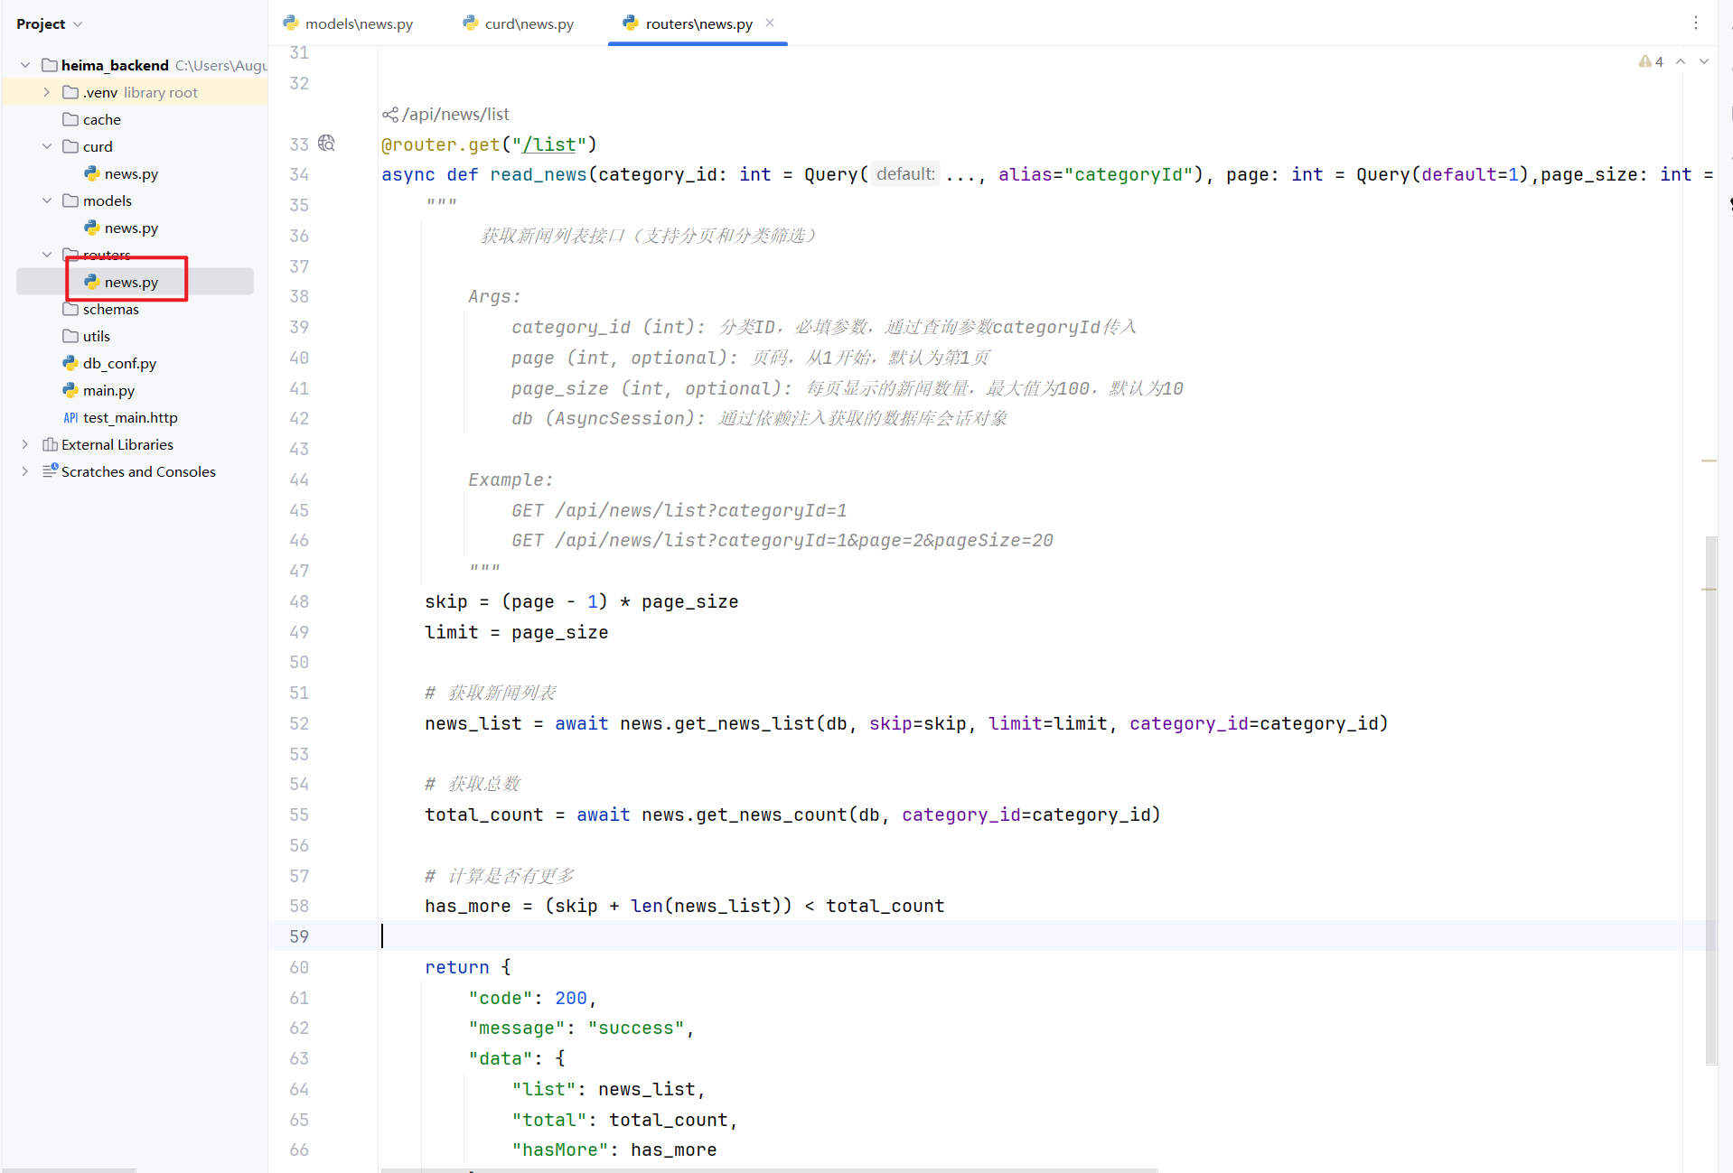The height and width of the screenshot is (1173, 1733).
Task: Expand the .venv library root folder
Action: coord(47,92)
